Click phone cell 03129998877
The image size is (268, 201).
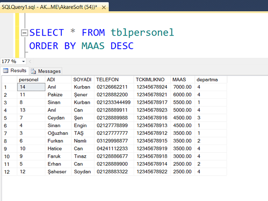tap(114, 141)
